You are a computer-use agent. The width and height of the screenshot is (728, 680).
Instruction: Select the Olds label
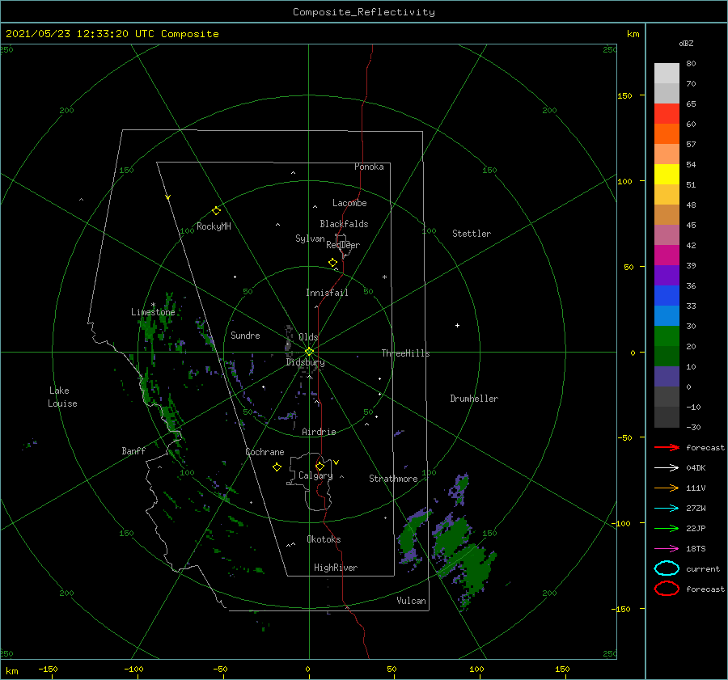point(308,337)
